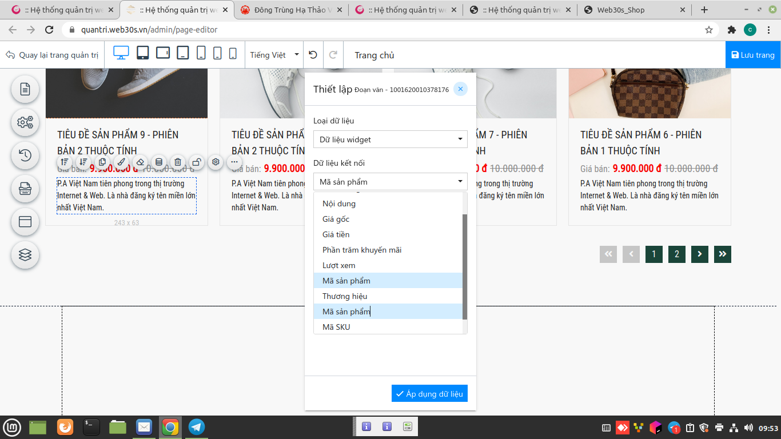Image resolution: width=781 pixels, height=439 pixels.
Task: Open the stacked layers sidebar button
Action: click(25, 255)
